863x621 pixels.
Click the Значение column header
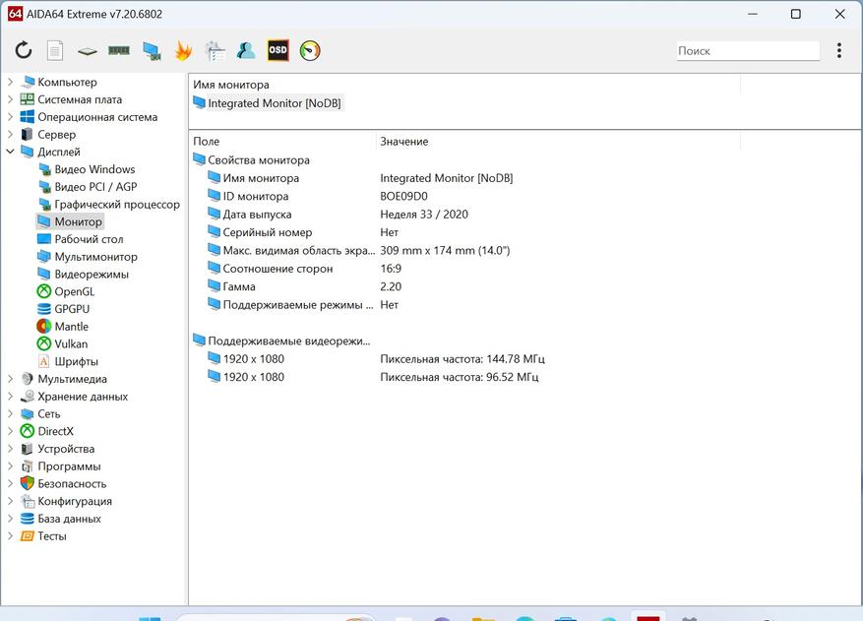[x=403, y=142]
